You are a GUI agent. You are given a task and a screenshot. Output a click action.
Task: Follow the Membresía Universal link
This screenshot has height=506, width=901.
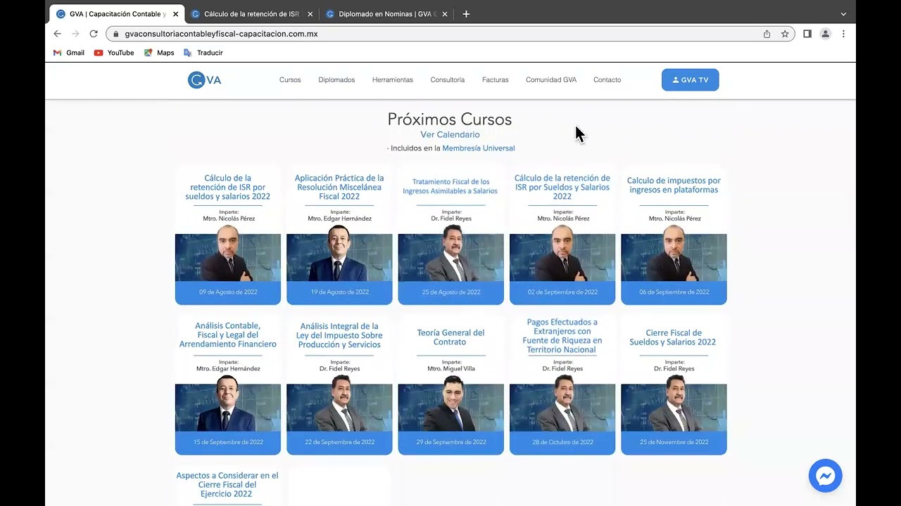click(478, 148)
